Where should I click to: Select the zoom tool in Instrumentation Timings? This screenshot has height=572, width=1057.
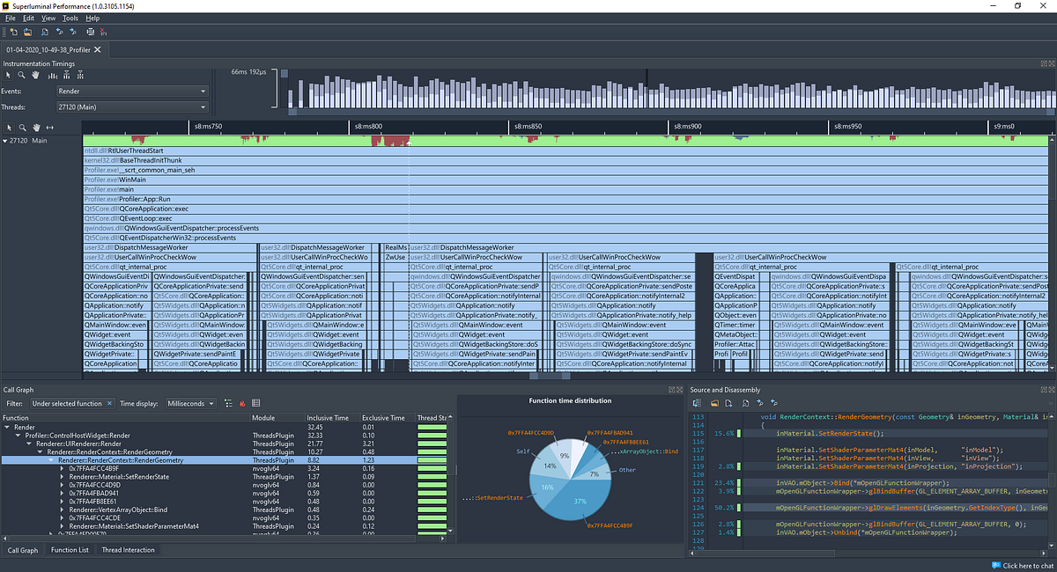tap(21, 75)
